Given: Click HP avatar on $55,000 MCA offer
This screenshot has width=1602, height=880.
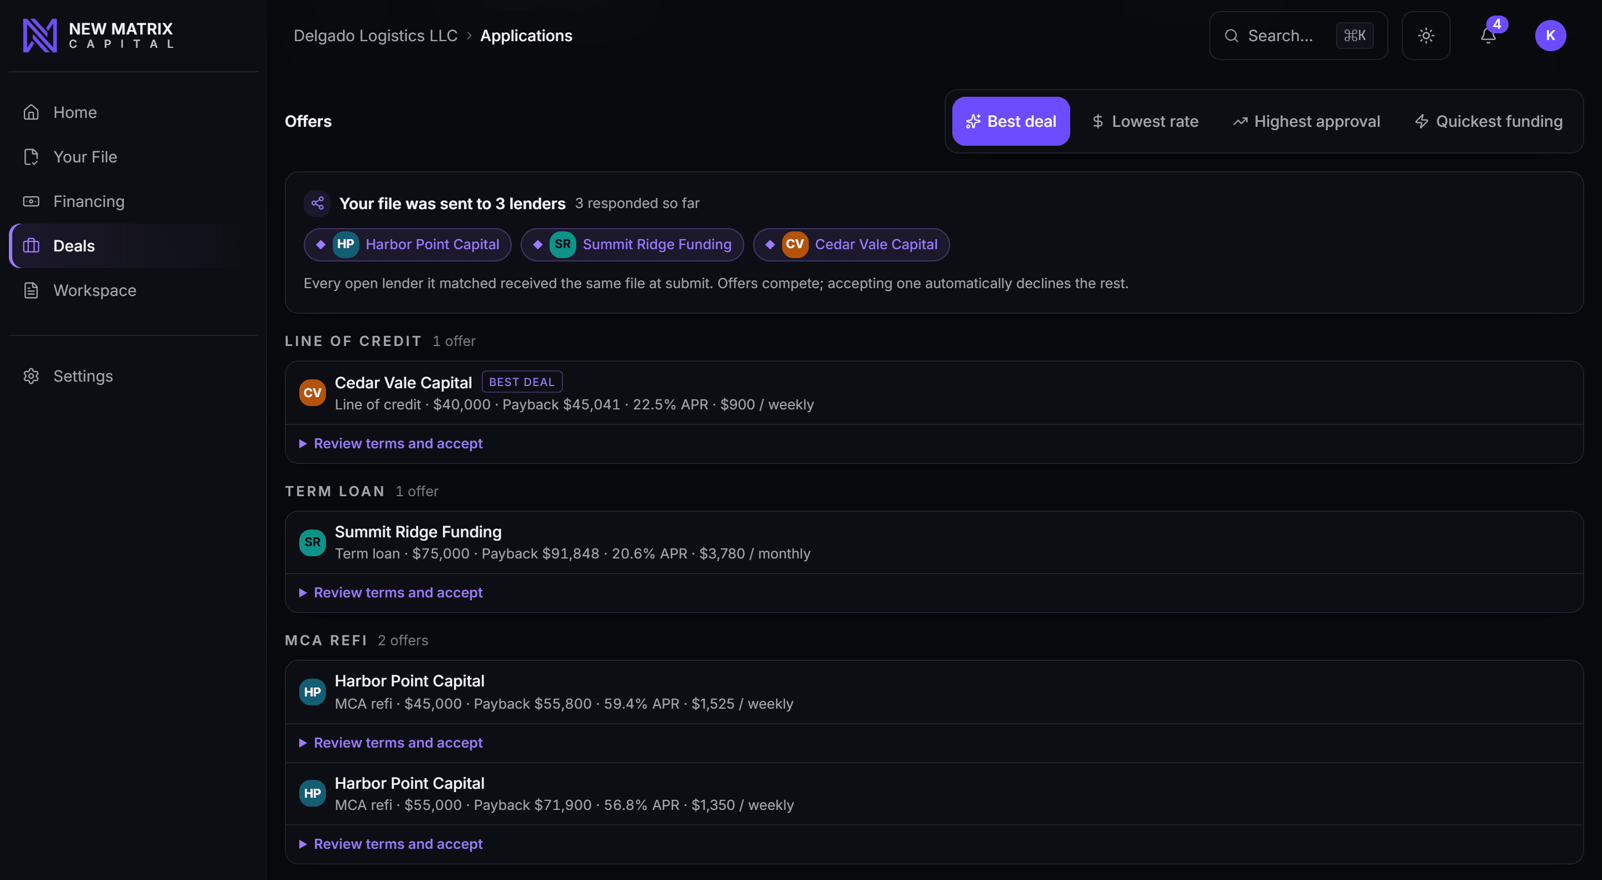Looking at the screenshot, I should pyautogui.click(x=312, y=794).
